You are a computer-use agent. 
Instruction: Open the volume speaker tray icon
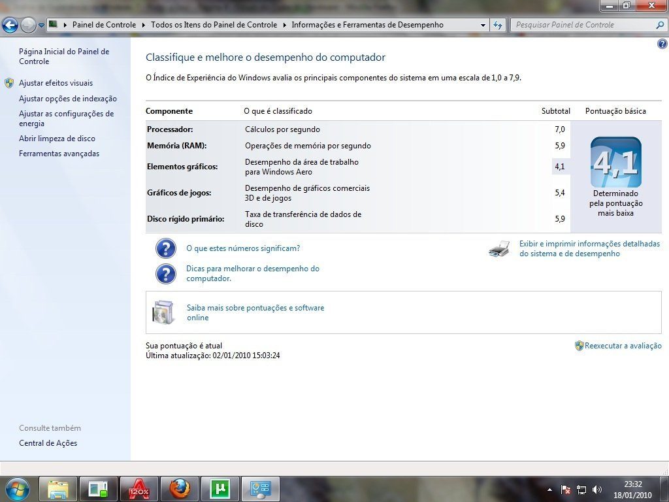click(x=597, y=490)
